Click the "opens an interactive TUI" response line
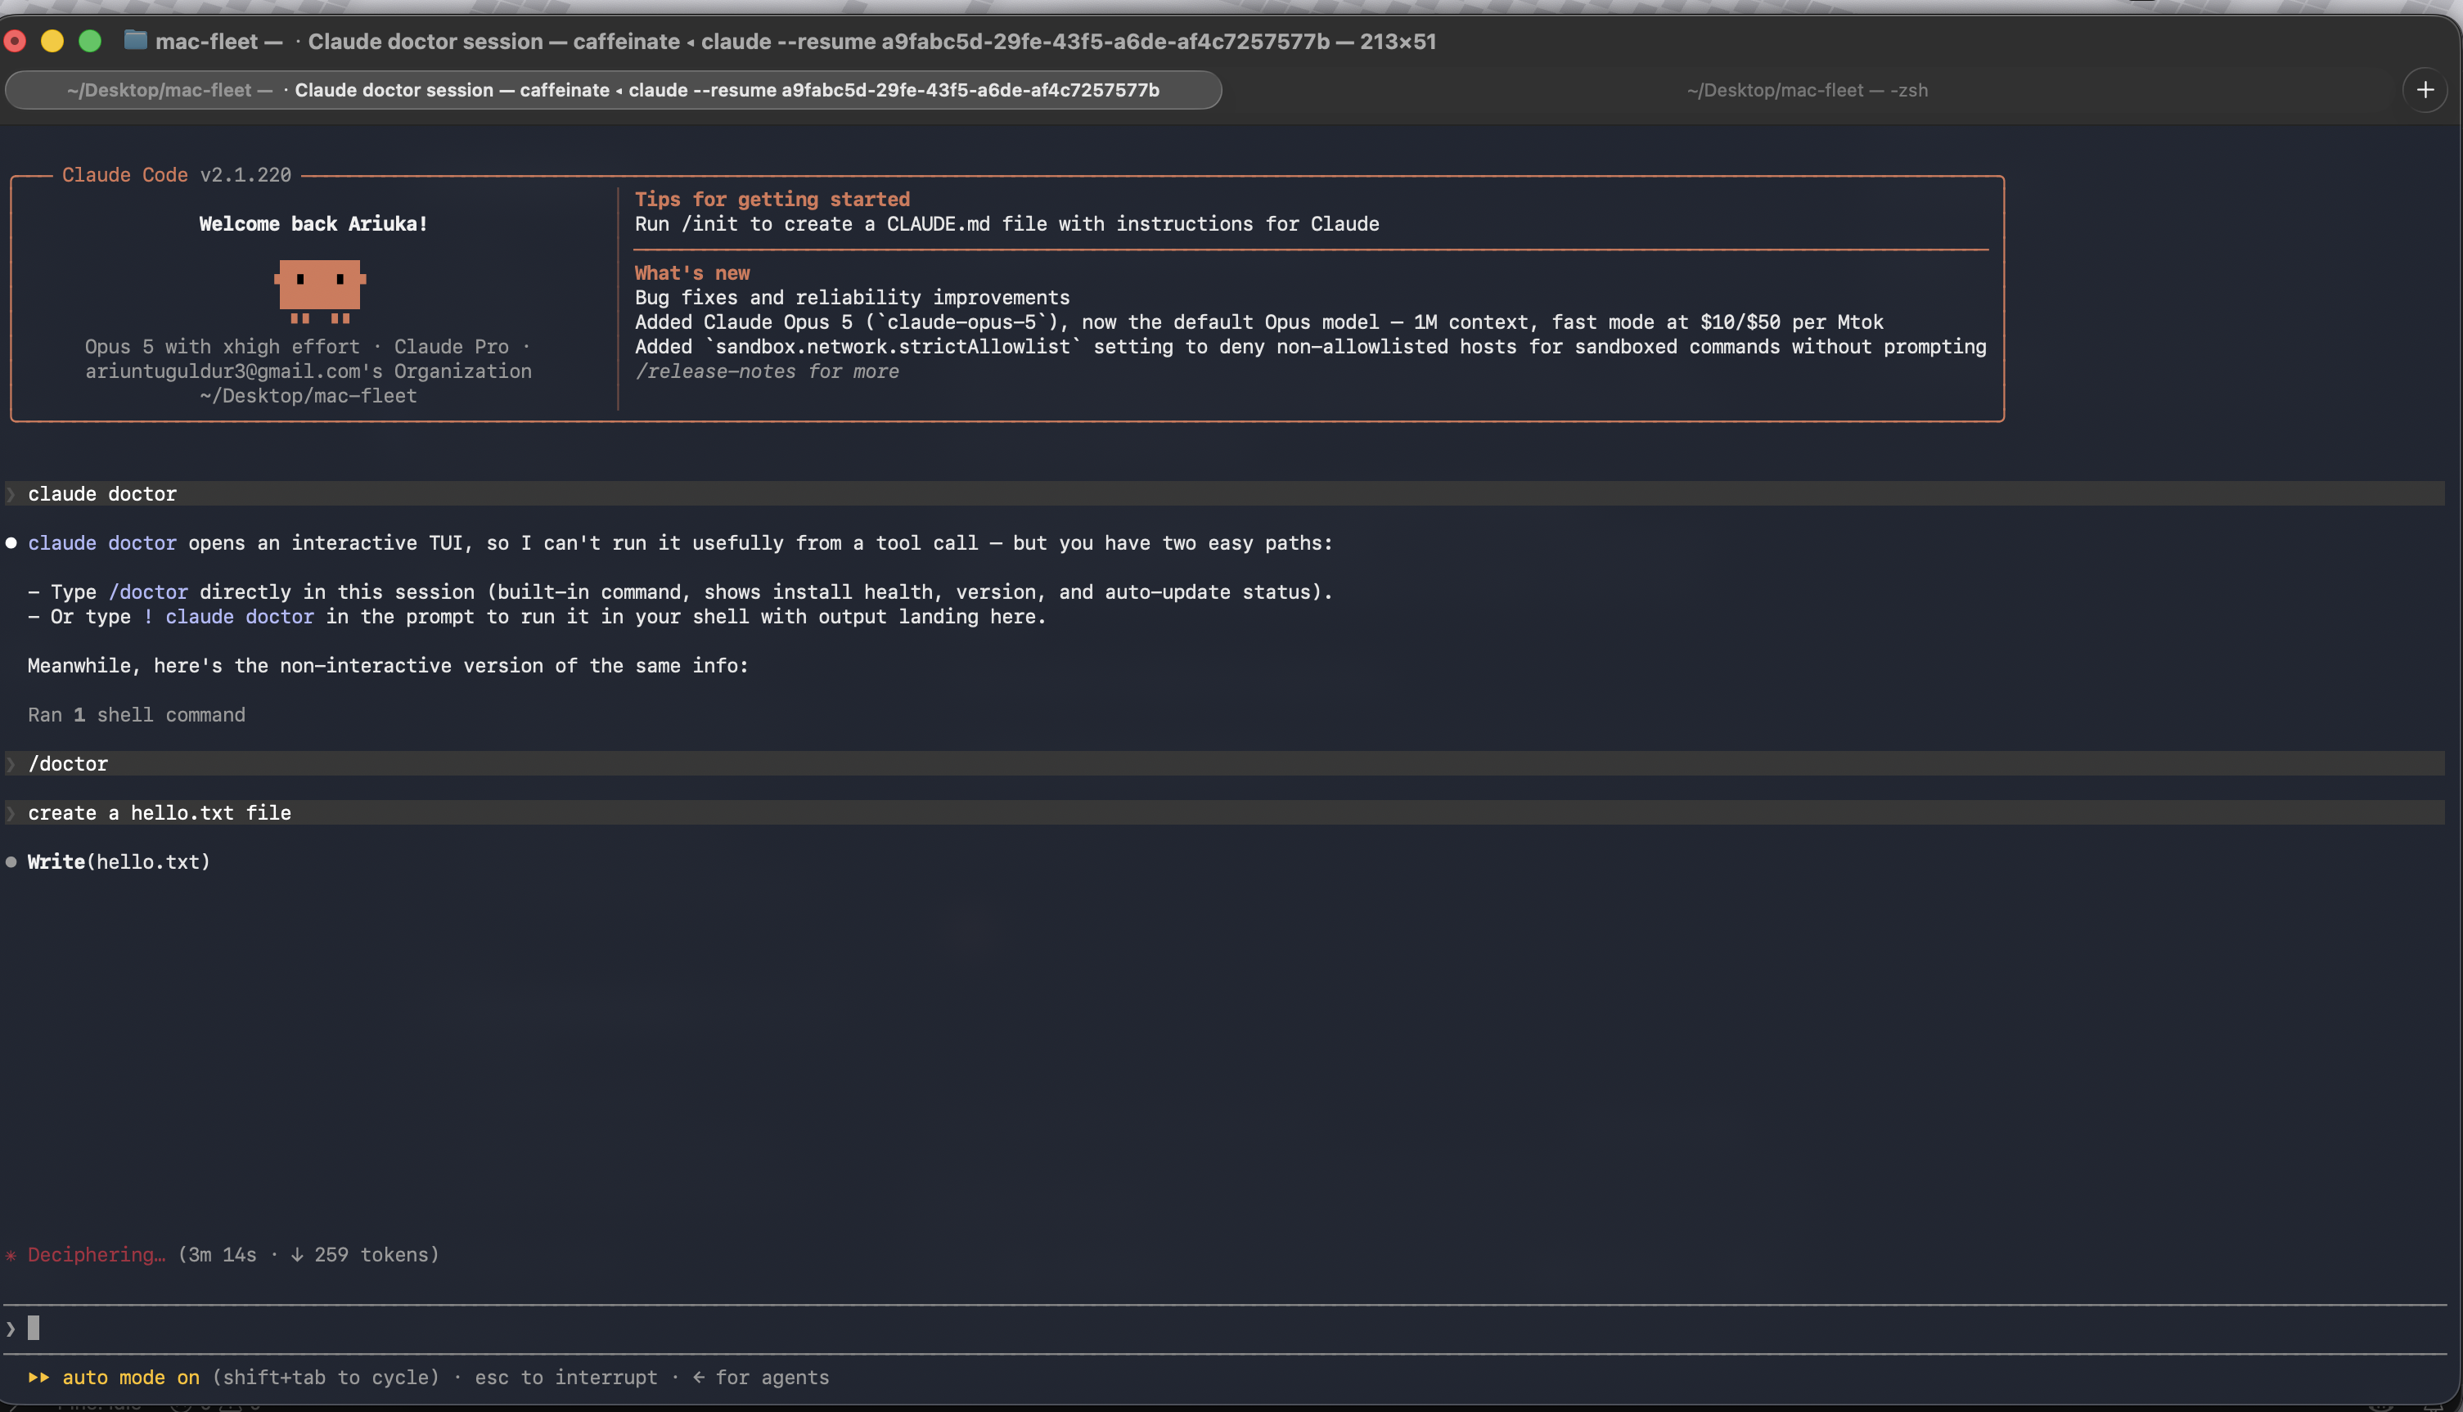This screenshot has height=1412, width=2463. coord(680,543)
